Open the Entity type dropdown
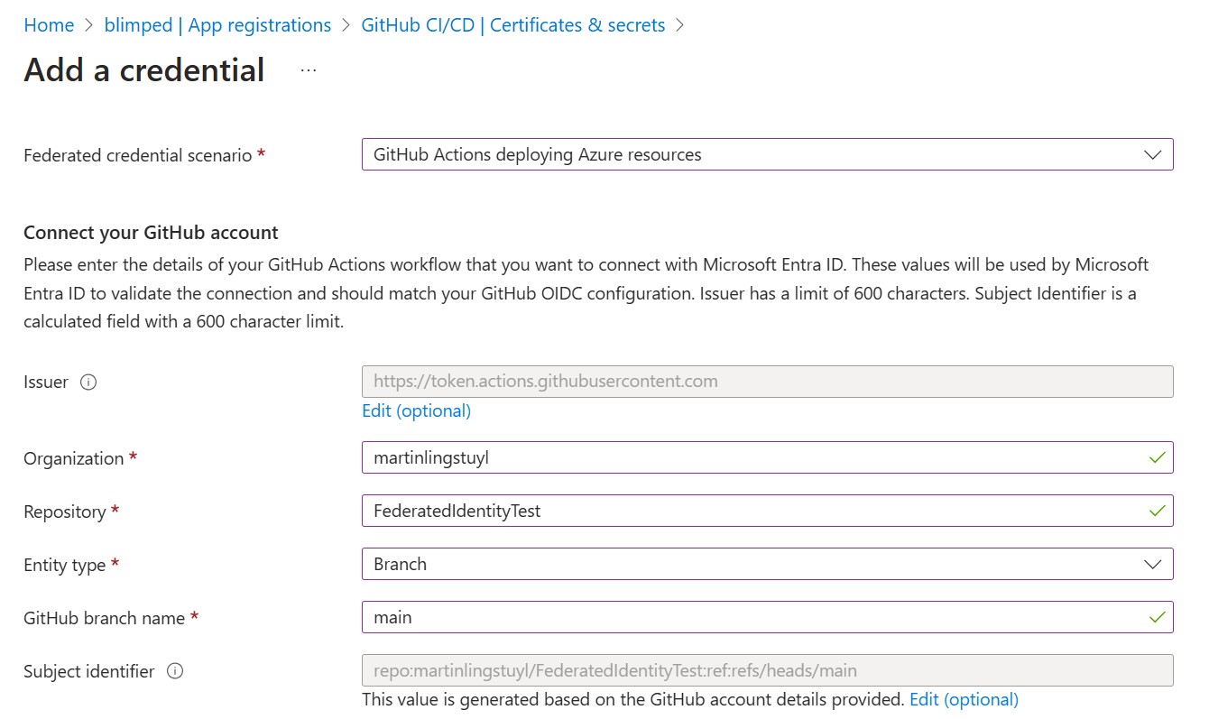Viewport: 1209px width, 719px height. click(767, 564)
